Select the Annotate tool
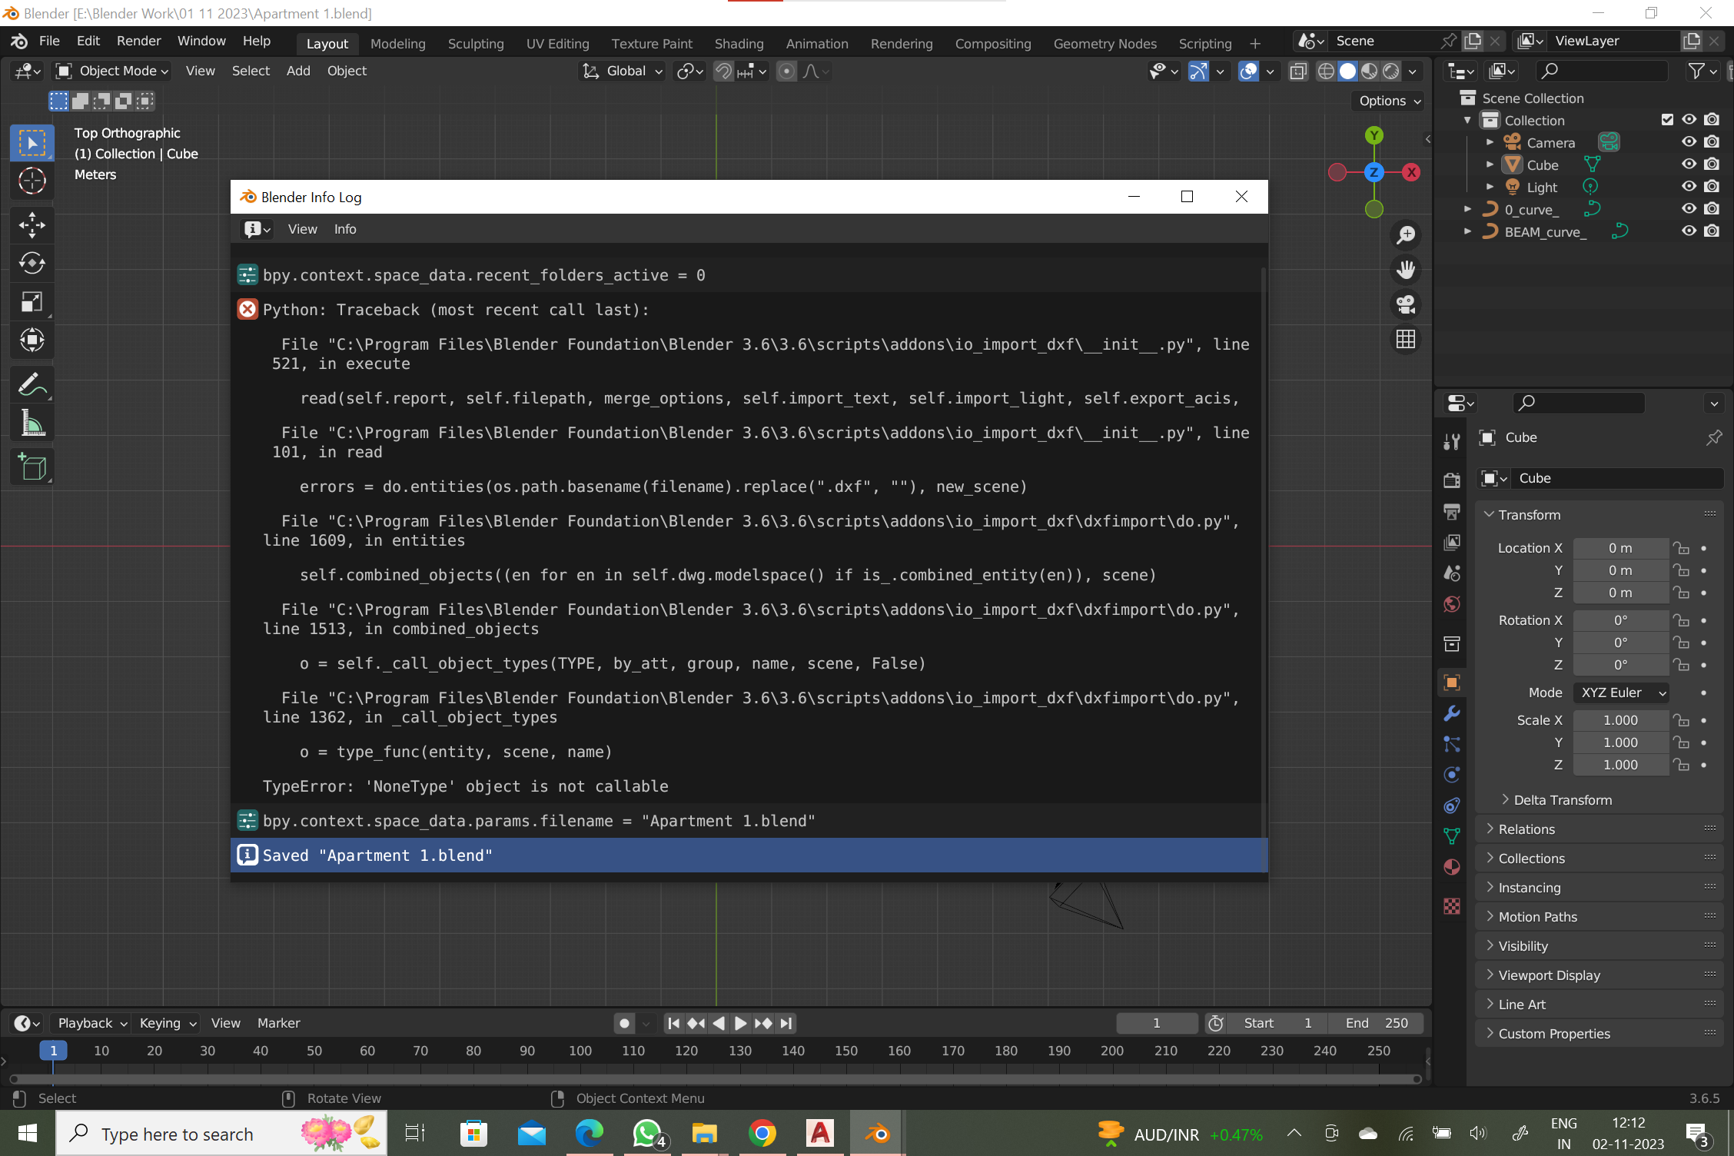Screen dimensions: 1734x1156 click(x=32, y=384)
